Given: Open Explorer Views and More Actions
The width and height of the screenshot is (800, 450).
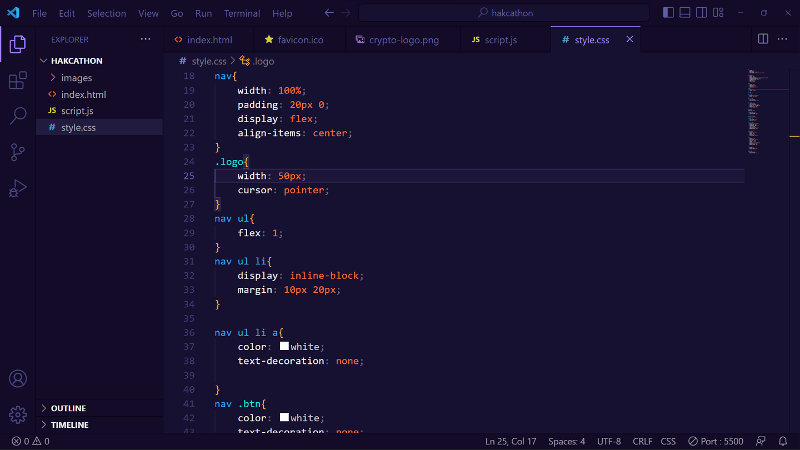Looking at the screenshot, I should tap(146, 39).
